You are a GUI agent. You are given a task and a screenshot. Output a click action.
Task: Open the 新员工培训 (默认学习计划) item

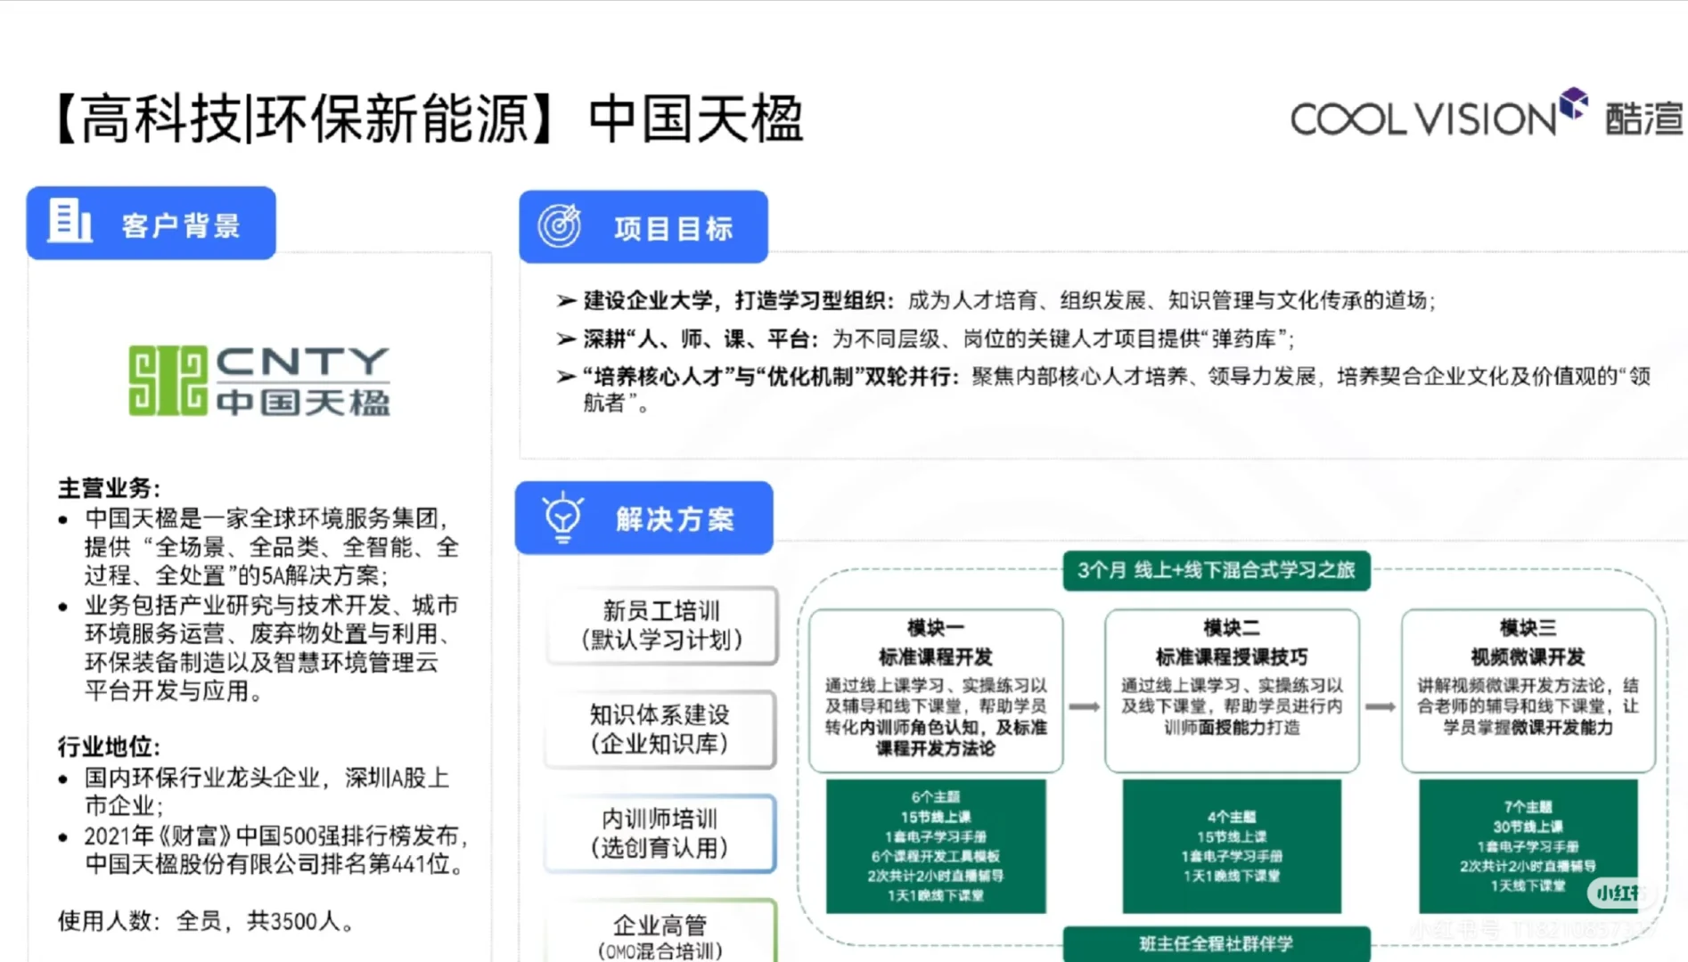click(661, 625)
